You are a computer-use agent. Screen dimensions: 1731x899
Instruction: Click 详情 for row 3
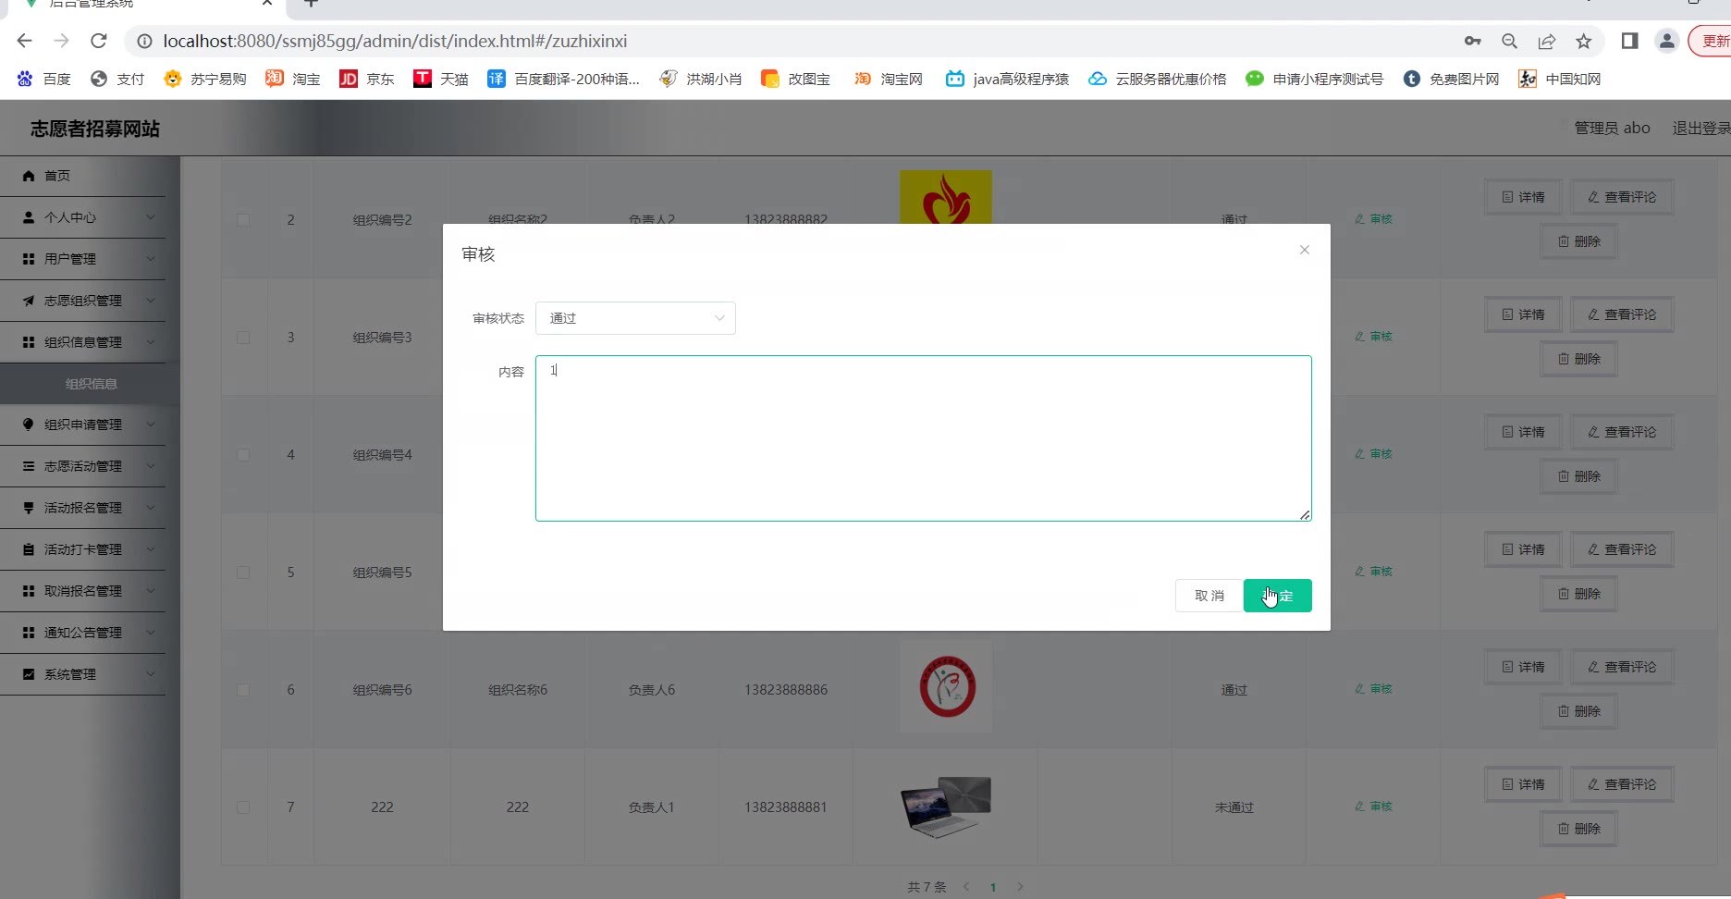1523,314
